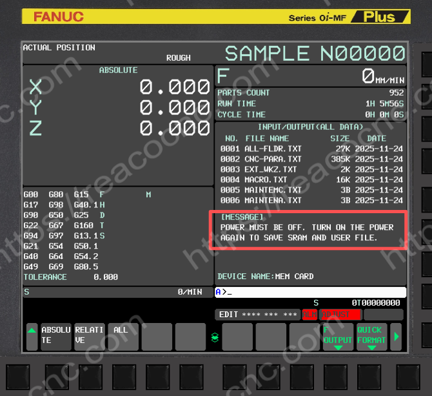Viewport: 432px width, 396px height.
Task: Click the TOLERANCE 0.000 readout
Action: tap(71, 276)
